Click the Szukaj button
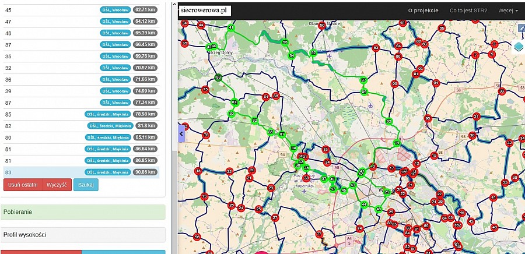The image size is (525, 254). click(86, 185)
